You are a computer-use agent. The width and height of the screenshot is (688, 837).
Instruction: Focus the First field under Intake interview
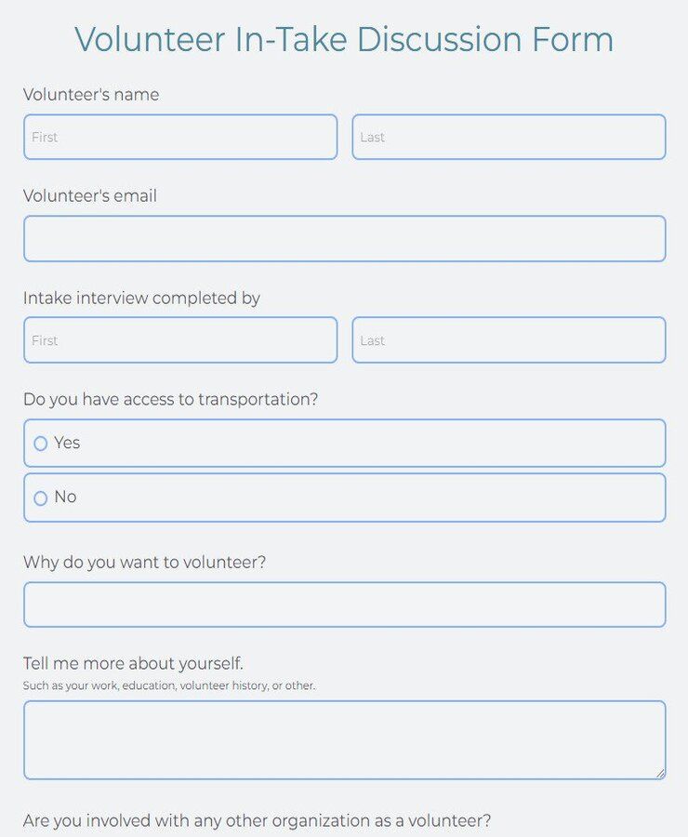[x=179, y=340]
